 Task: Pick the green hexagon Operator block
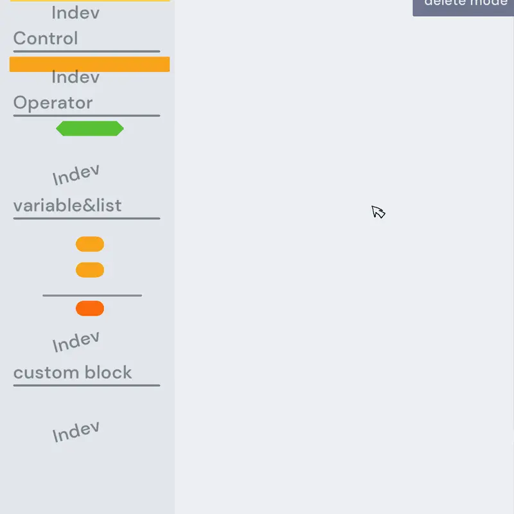point(90,128)
